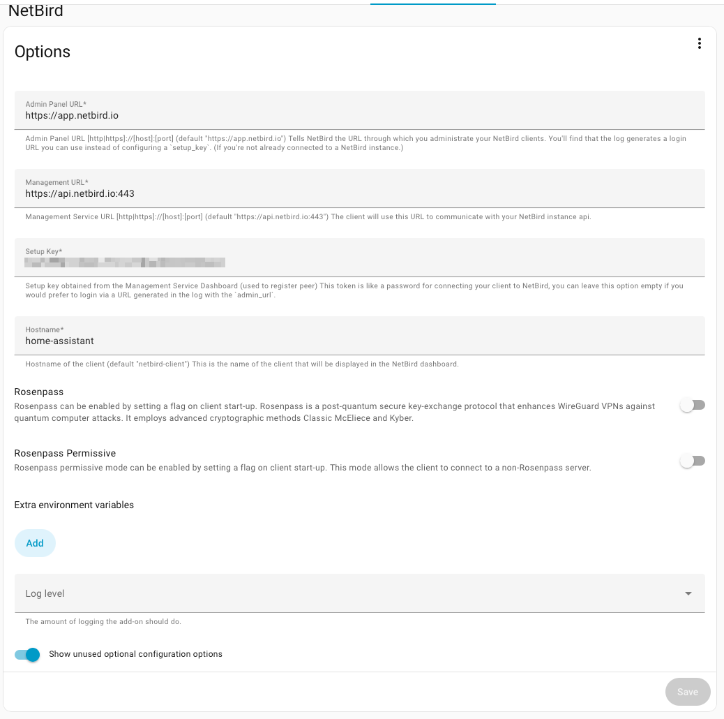
Task: Turn off Show unused optional configuration options
Action: (x=28, y=655)
